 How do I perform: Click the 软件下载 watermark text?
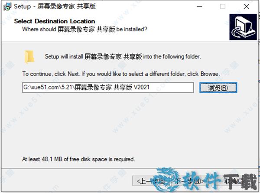[221, 181]
